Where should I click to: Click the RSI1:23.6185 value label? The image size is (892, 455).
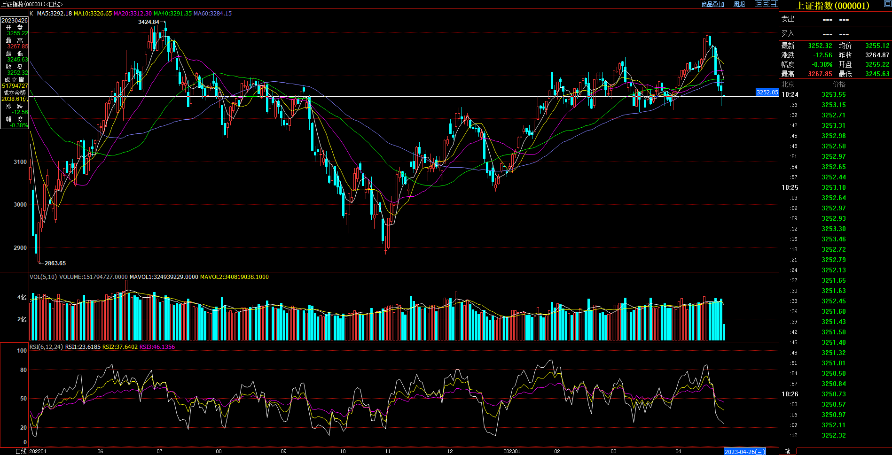click(x=83, y=347)
